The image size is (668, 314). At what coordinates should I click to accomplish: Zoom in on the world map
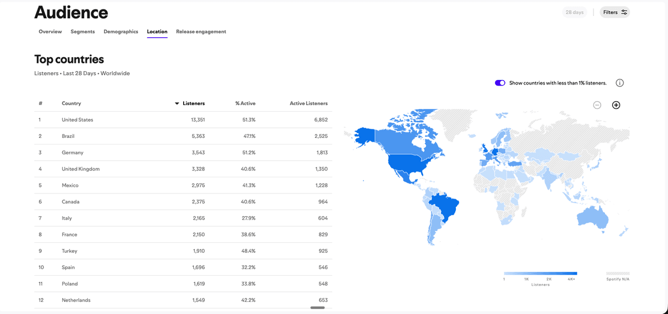click(x=616, y=105)
